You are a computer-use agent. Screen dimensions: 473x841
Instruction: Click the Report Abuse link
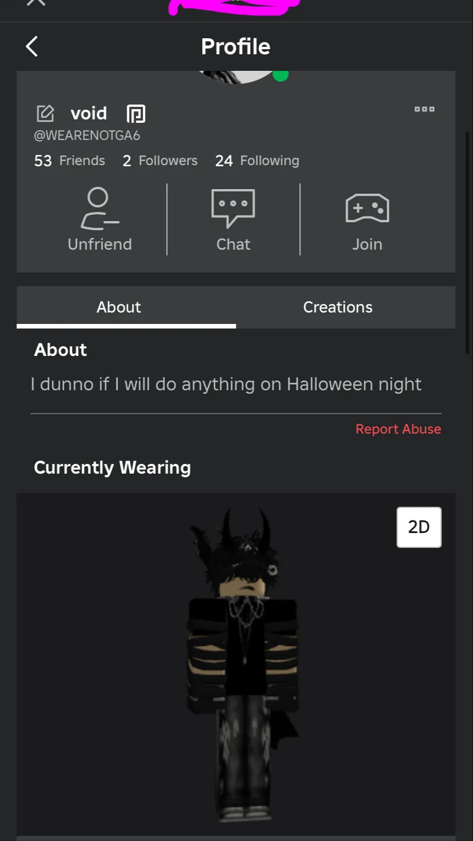(398, 429)
